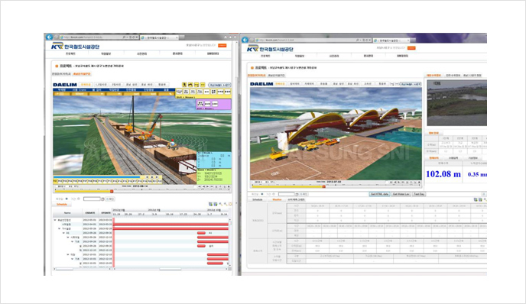Click the address bar in the right browser window
This screenshot has height=304, width=526.
[x=313, y=40]
